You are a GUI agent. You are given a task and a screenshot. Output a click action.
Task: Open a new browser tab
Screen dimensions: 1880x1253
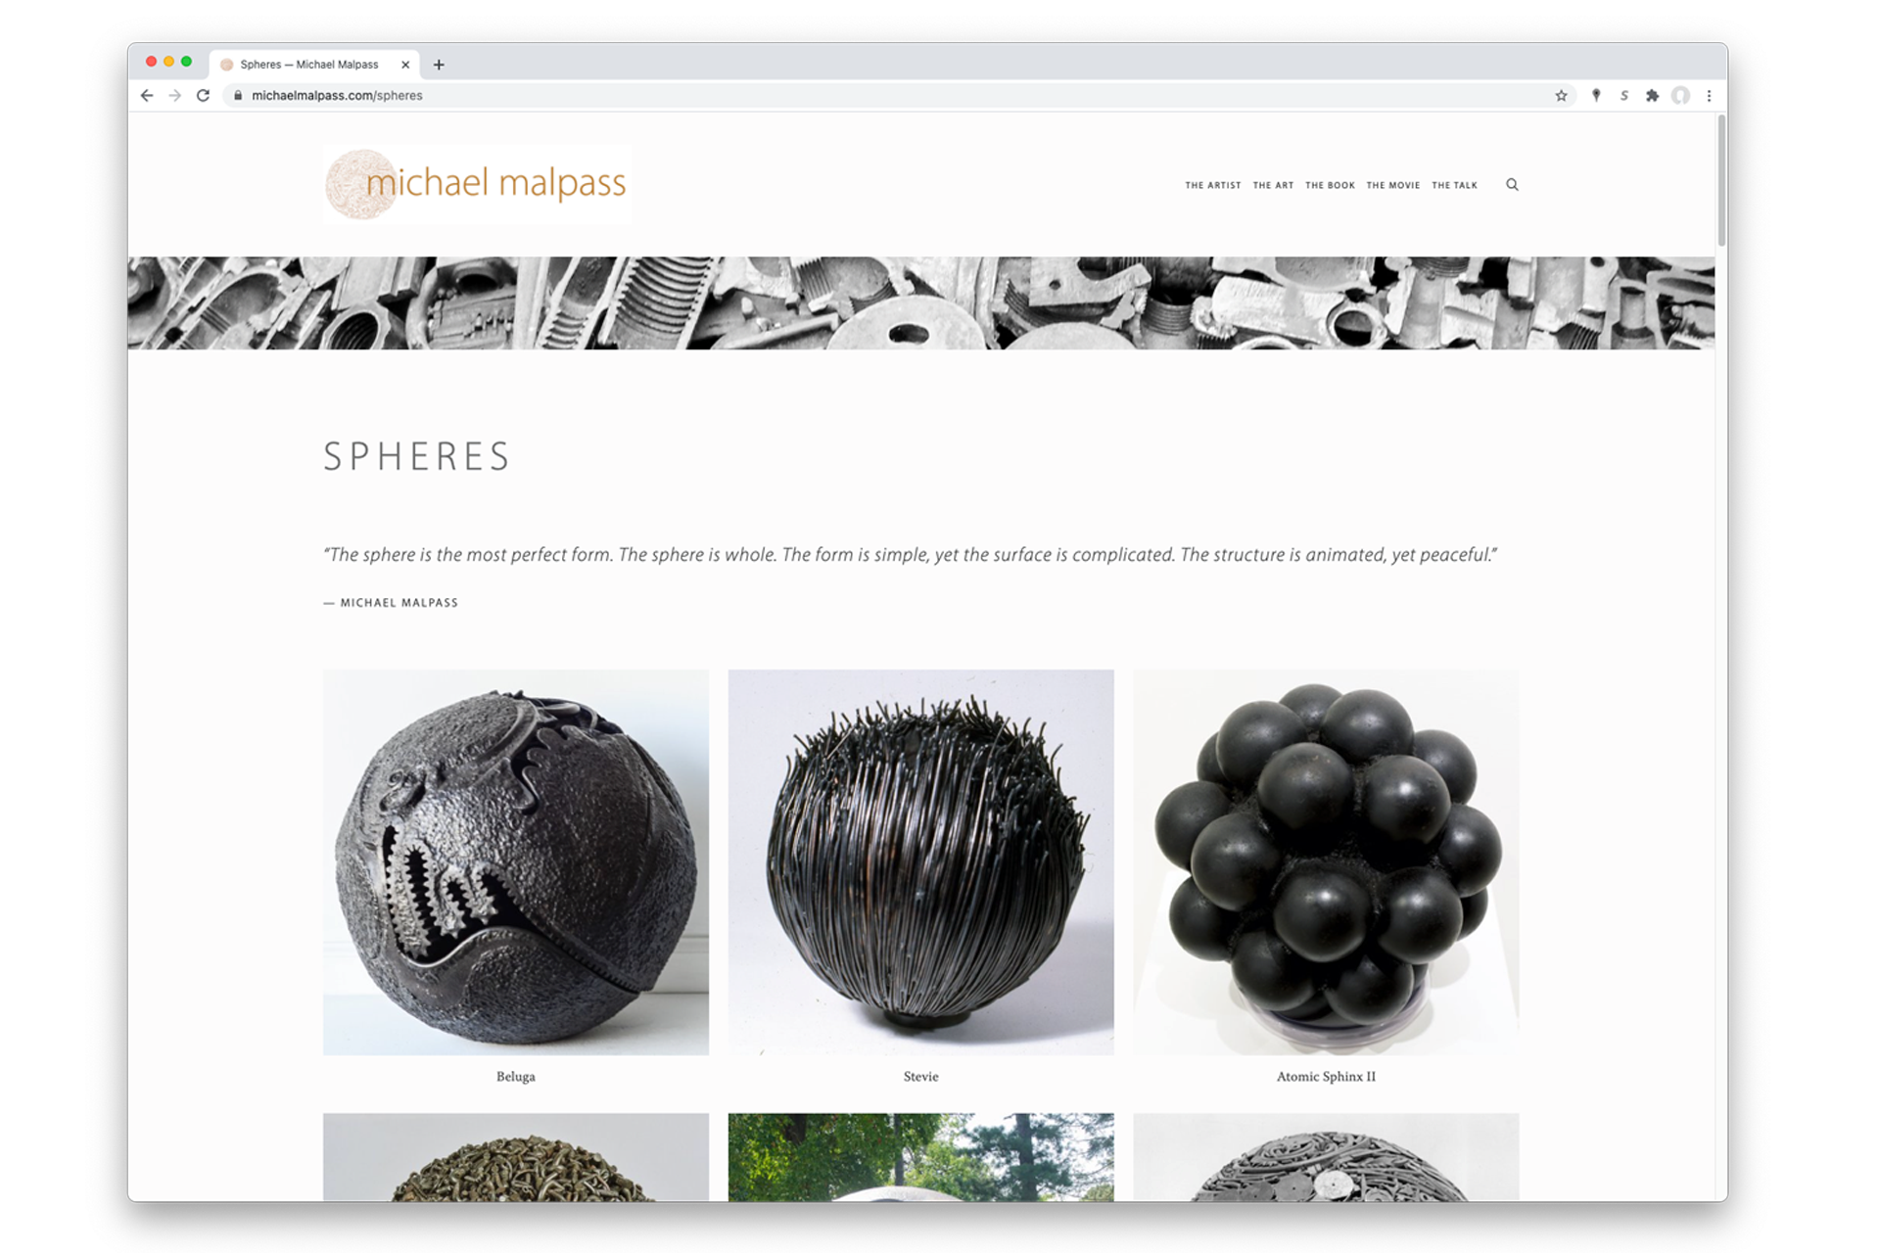click(439, 65)
